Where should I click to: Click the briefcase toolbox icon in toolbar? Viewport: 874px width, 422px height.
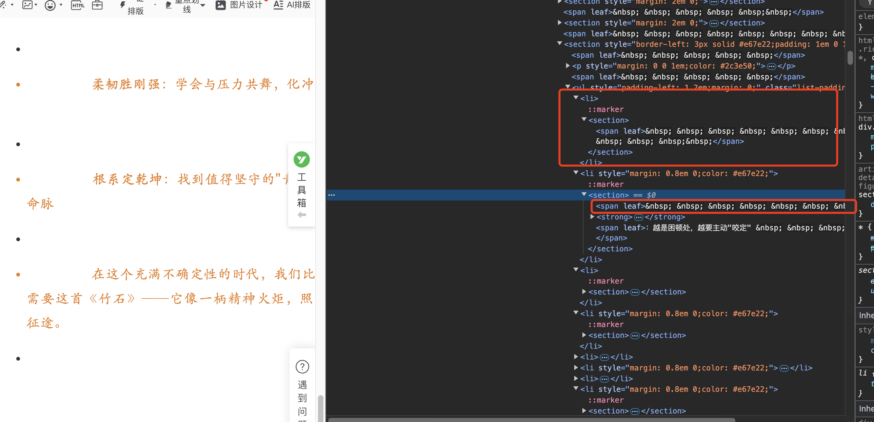point(97,5)
